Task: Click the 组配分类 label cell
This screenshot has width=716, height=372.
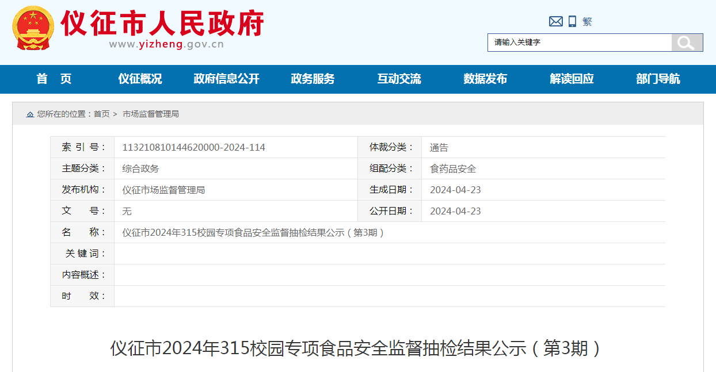Action: (390, 168)
